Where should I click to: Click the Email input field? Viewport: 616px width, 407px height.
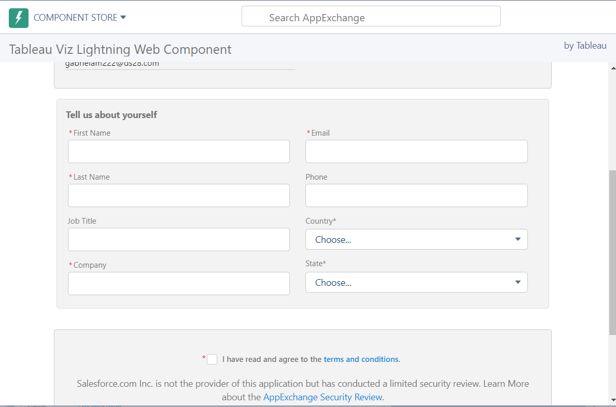pyautogui.click(x=416, y=151)
